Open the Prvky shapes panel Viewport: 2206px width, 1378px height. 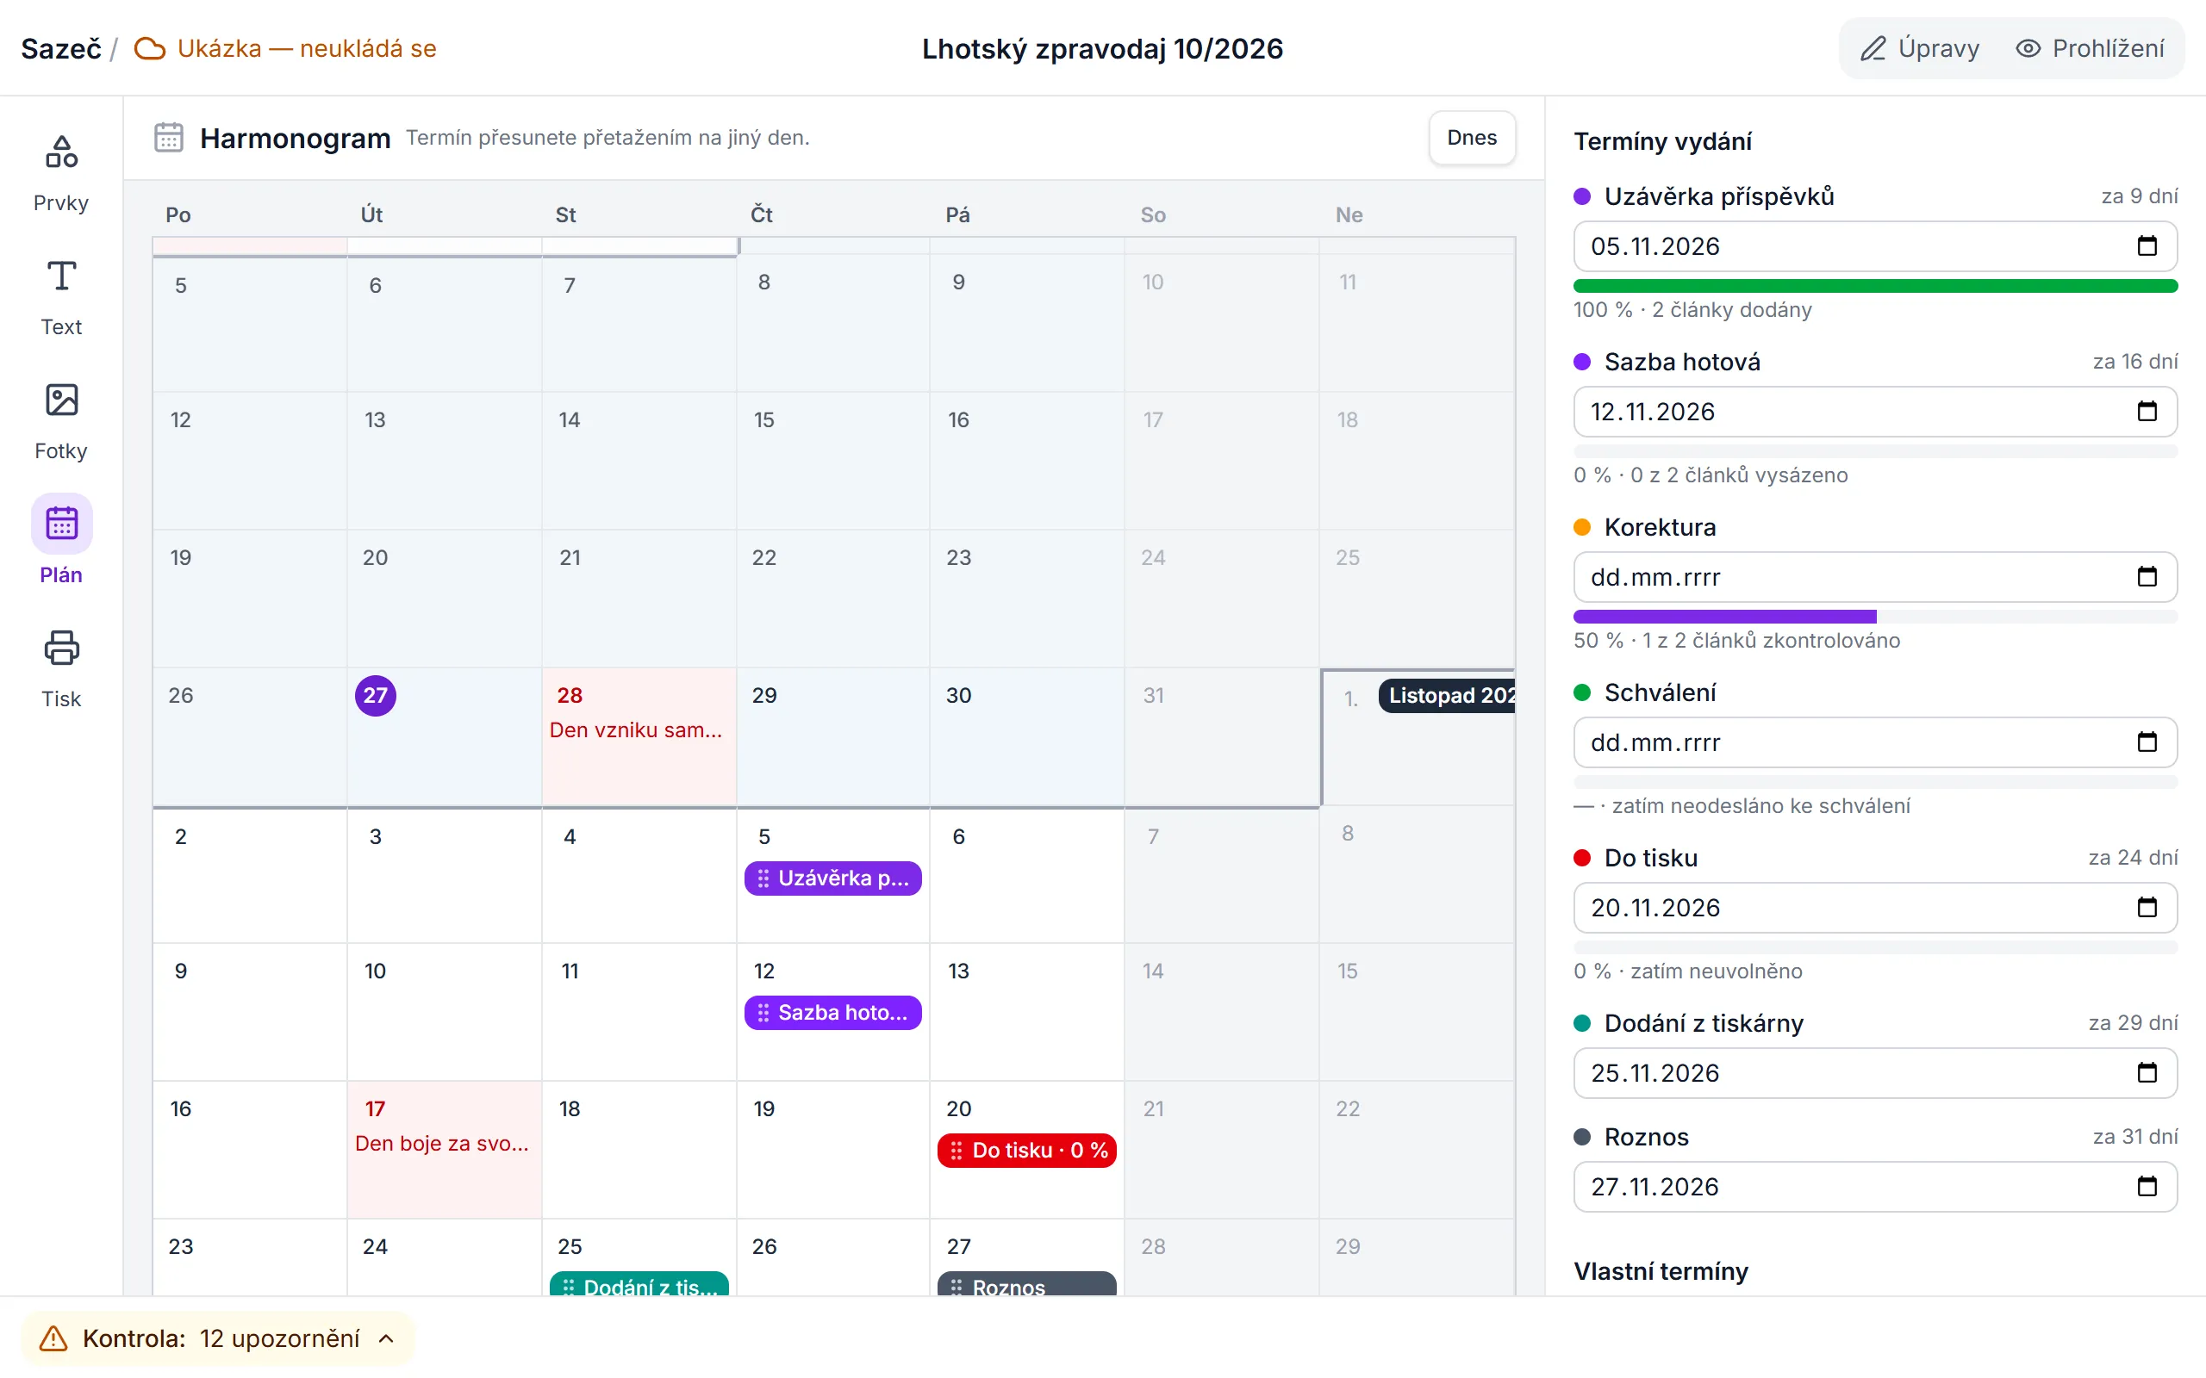61,172
